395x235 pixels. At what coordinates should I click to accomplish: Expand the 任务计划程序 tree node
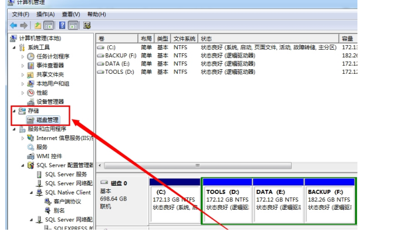tap(23, 57)
